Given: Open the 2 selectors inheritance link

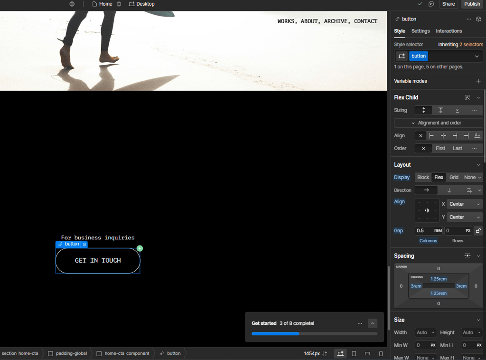Looking at the screenshot, I should (471, 45).
